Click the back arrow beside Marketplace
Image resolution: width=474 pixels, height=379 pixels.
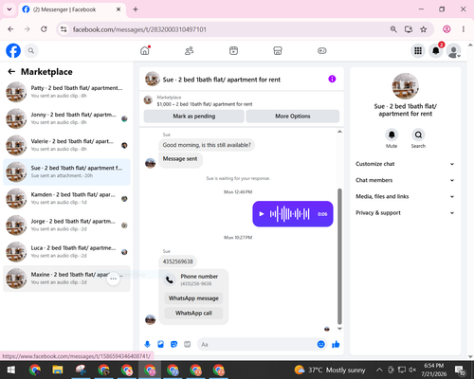coord(11,72)
